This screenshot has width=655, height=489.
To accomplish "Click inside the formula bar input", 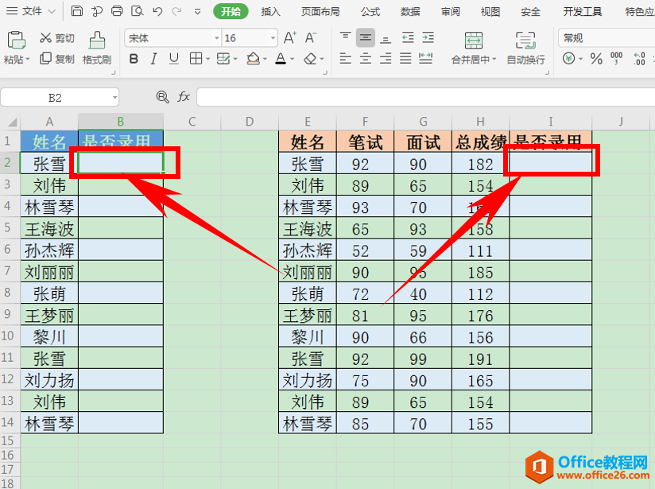I will click(x=425, y=97).
